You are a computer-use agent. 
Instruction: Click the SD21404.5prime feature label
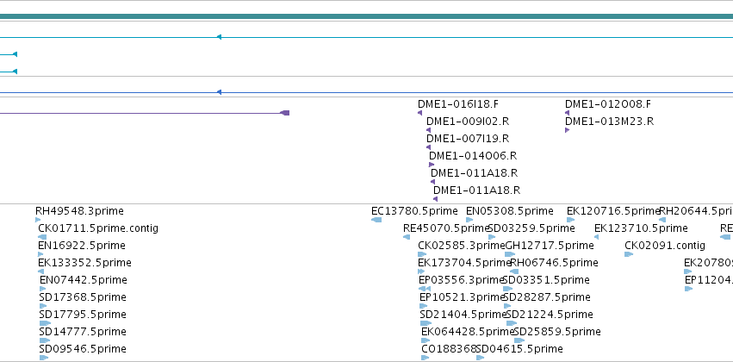pyautogui.click(x=463, y=315)
